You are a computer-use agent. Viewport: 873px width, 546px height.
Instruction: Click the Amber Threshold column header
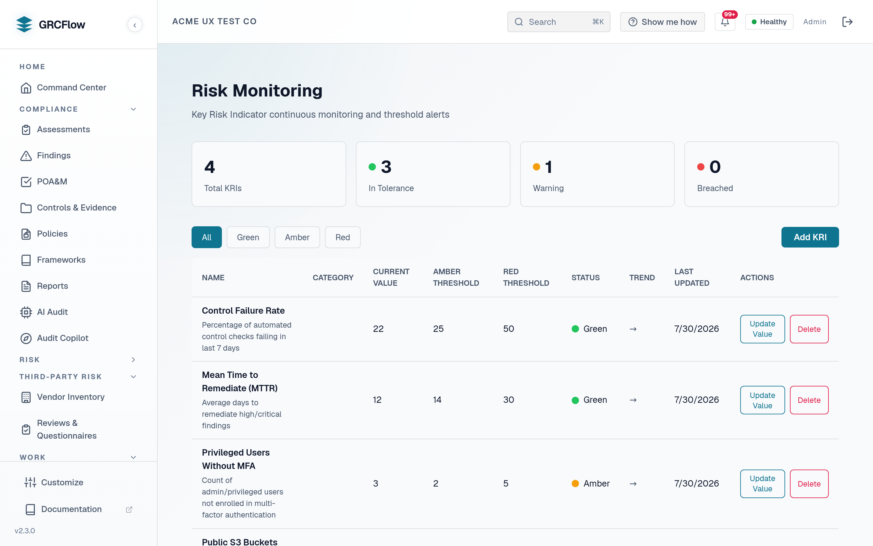click(x=456, y=277)
